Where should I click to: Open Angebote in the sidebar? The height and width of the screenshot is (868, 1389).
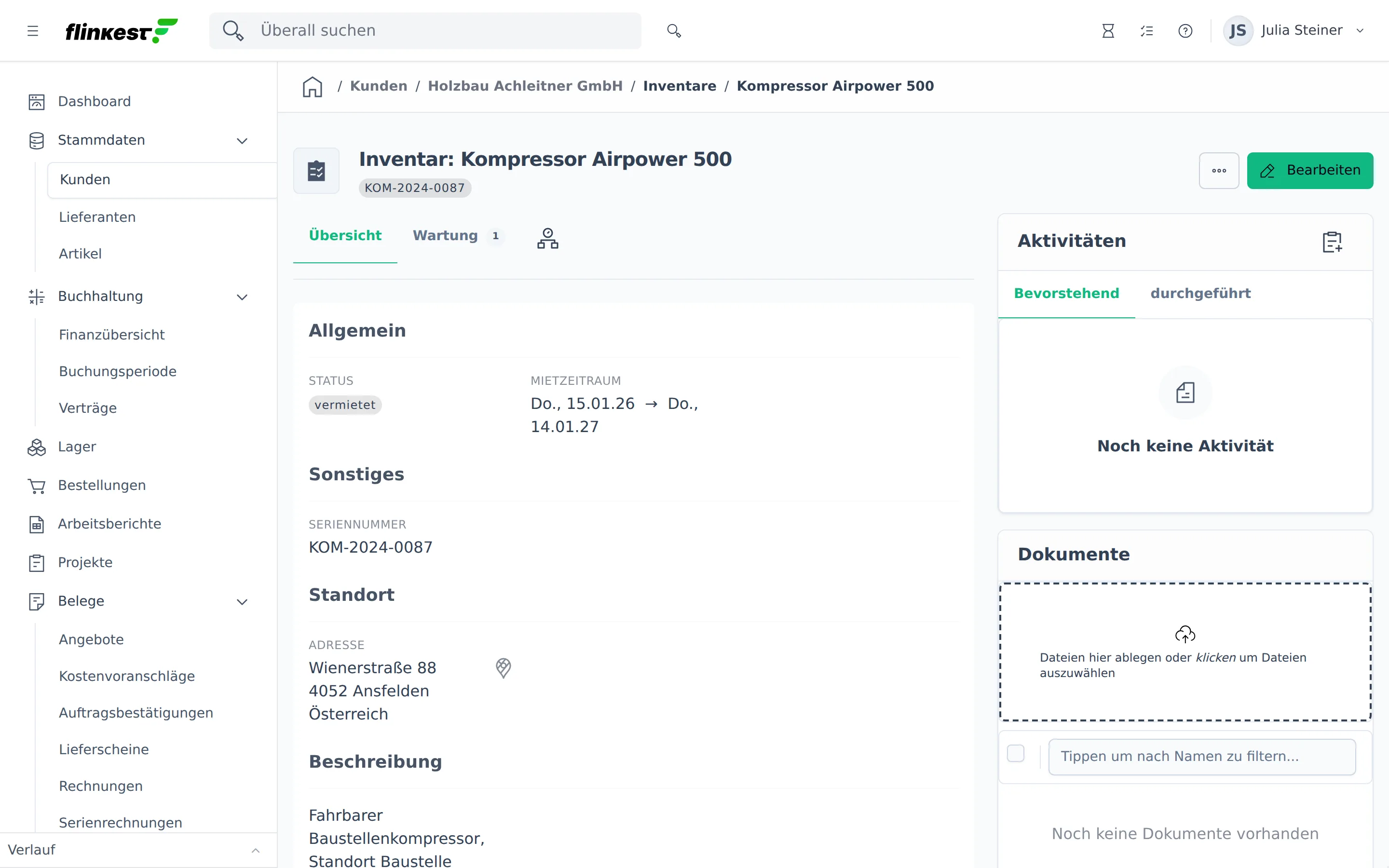tap(91, 639)
